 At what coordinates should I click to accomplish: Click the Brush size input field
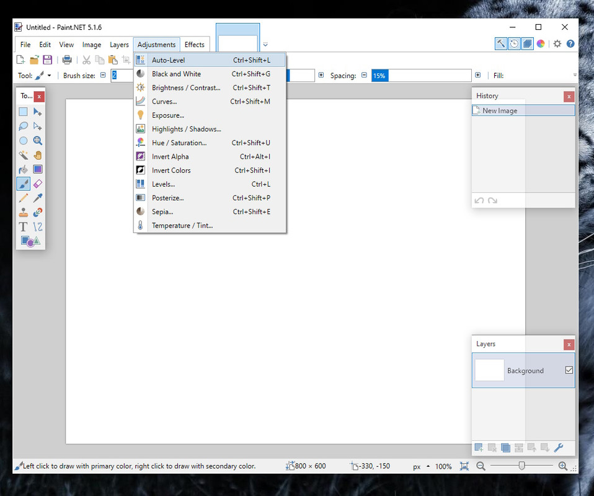pyautogui.click(x=122, y=76)
